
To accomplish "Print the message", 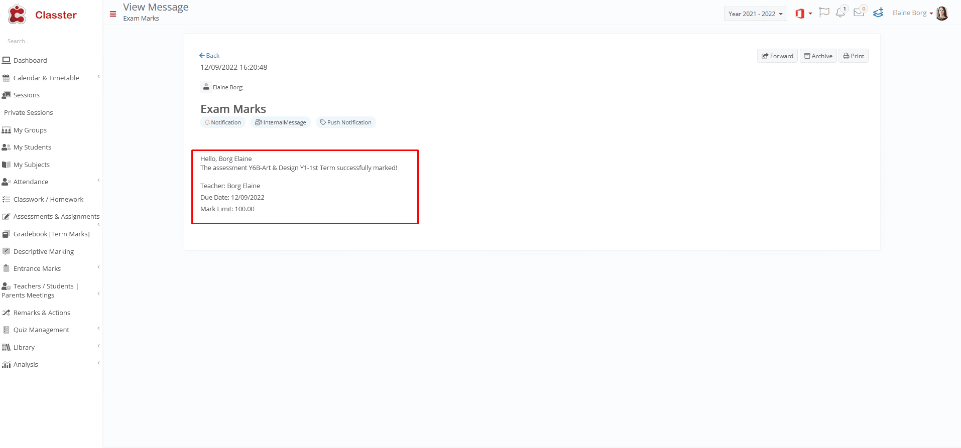I will [x=853, y=56].
